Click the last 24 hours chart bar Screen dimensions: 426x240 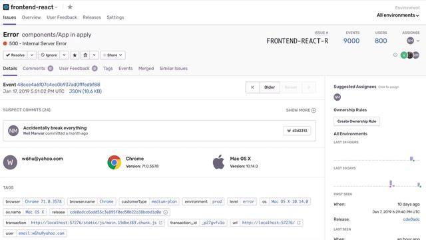pos(411,159)
